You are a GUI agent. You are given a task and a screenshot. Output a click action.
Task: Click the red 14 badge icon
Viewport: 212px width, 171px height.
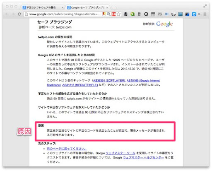pyautogui.click(x=114, y=14)
